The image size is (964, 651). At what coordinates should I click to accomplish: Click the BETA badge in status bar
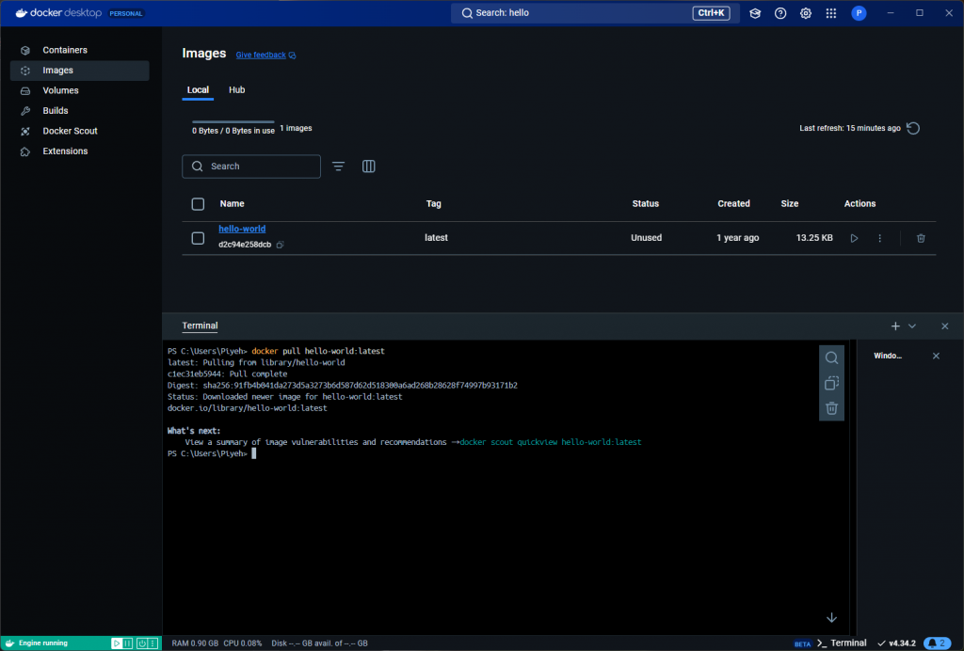click(x=802, y=643)
